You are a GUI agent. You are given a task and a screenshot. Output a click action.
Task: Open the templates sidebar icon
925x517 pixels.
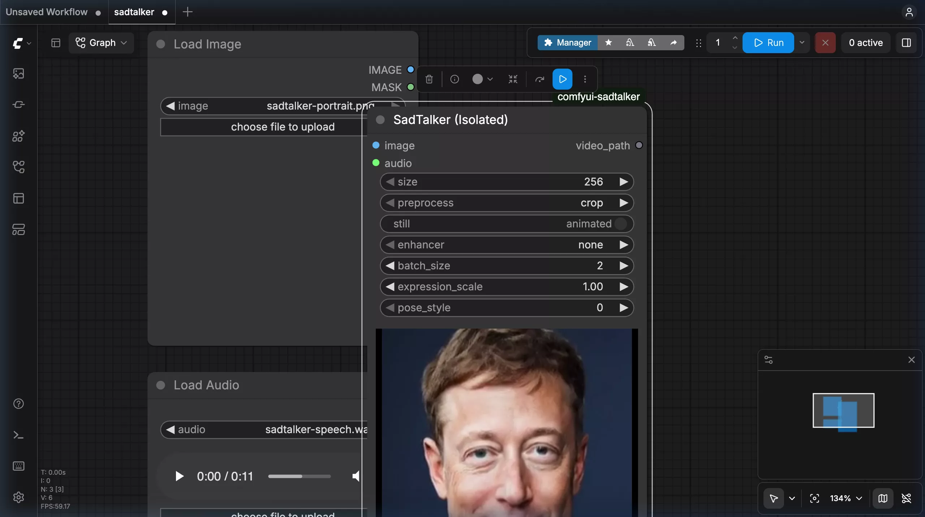[18, 229]
